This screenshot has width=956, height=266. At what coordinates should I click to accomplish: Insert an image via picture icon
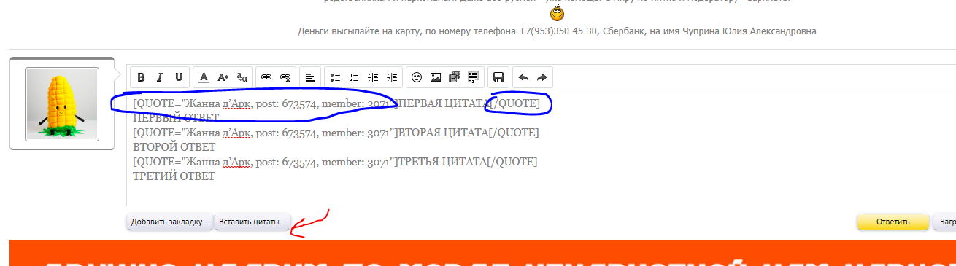[x=436, y=77]
